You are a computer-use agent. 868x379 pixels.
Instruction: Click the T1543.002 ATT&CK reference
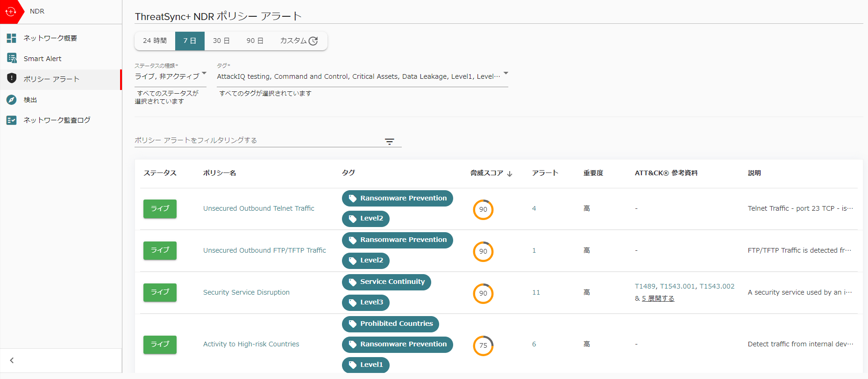pos(717,286)
